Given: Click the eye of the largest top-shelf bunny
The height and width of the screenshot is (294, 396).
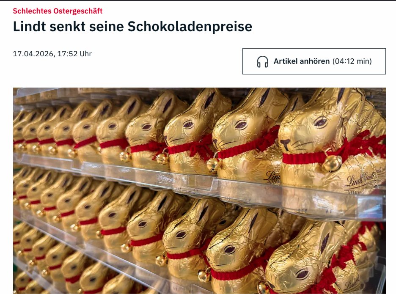Looking at the screenshot, I should click(x=320, y=122).
